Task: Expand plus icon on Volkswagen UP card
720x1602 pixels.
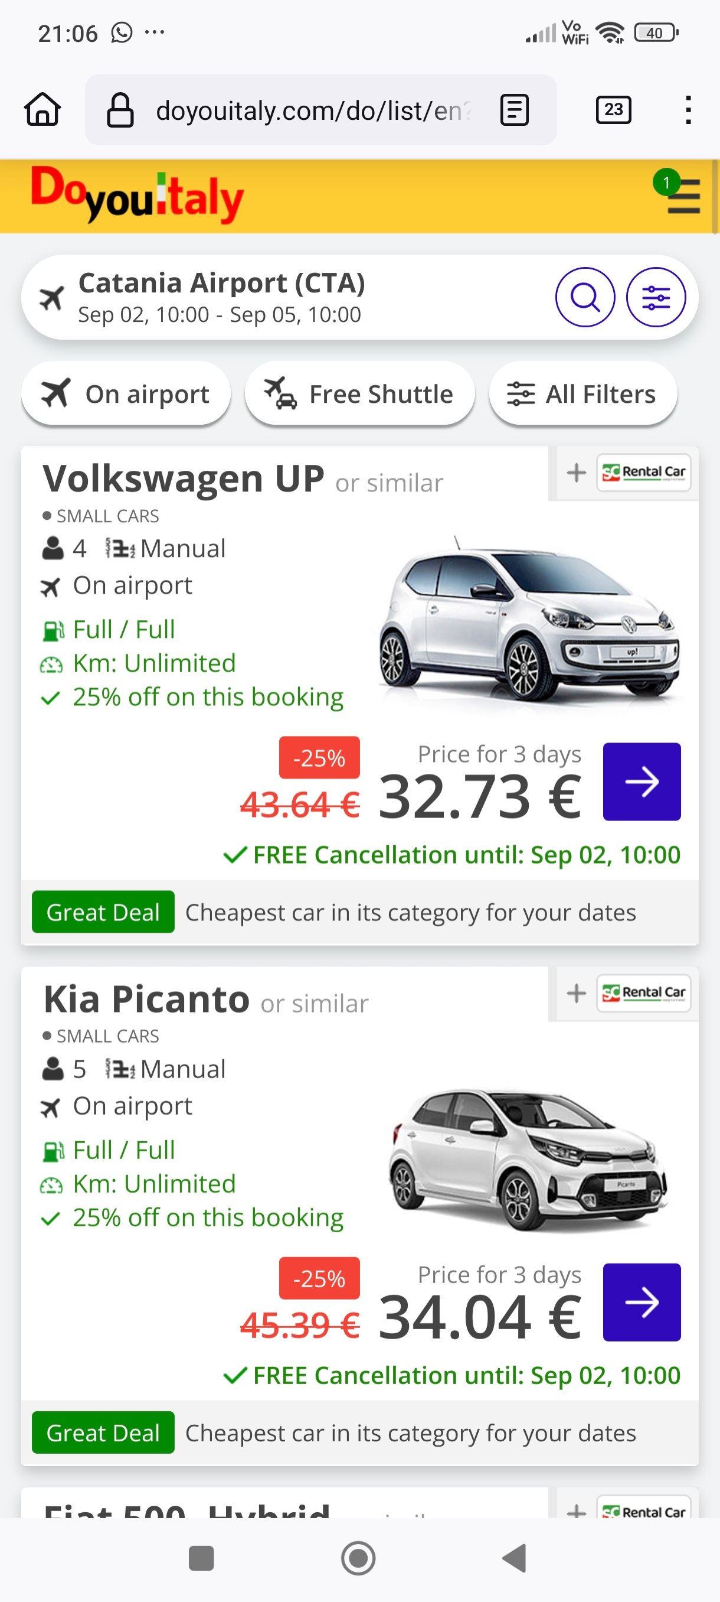Action: [577, 473]
